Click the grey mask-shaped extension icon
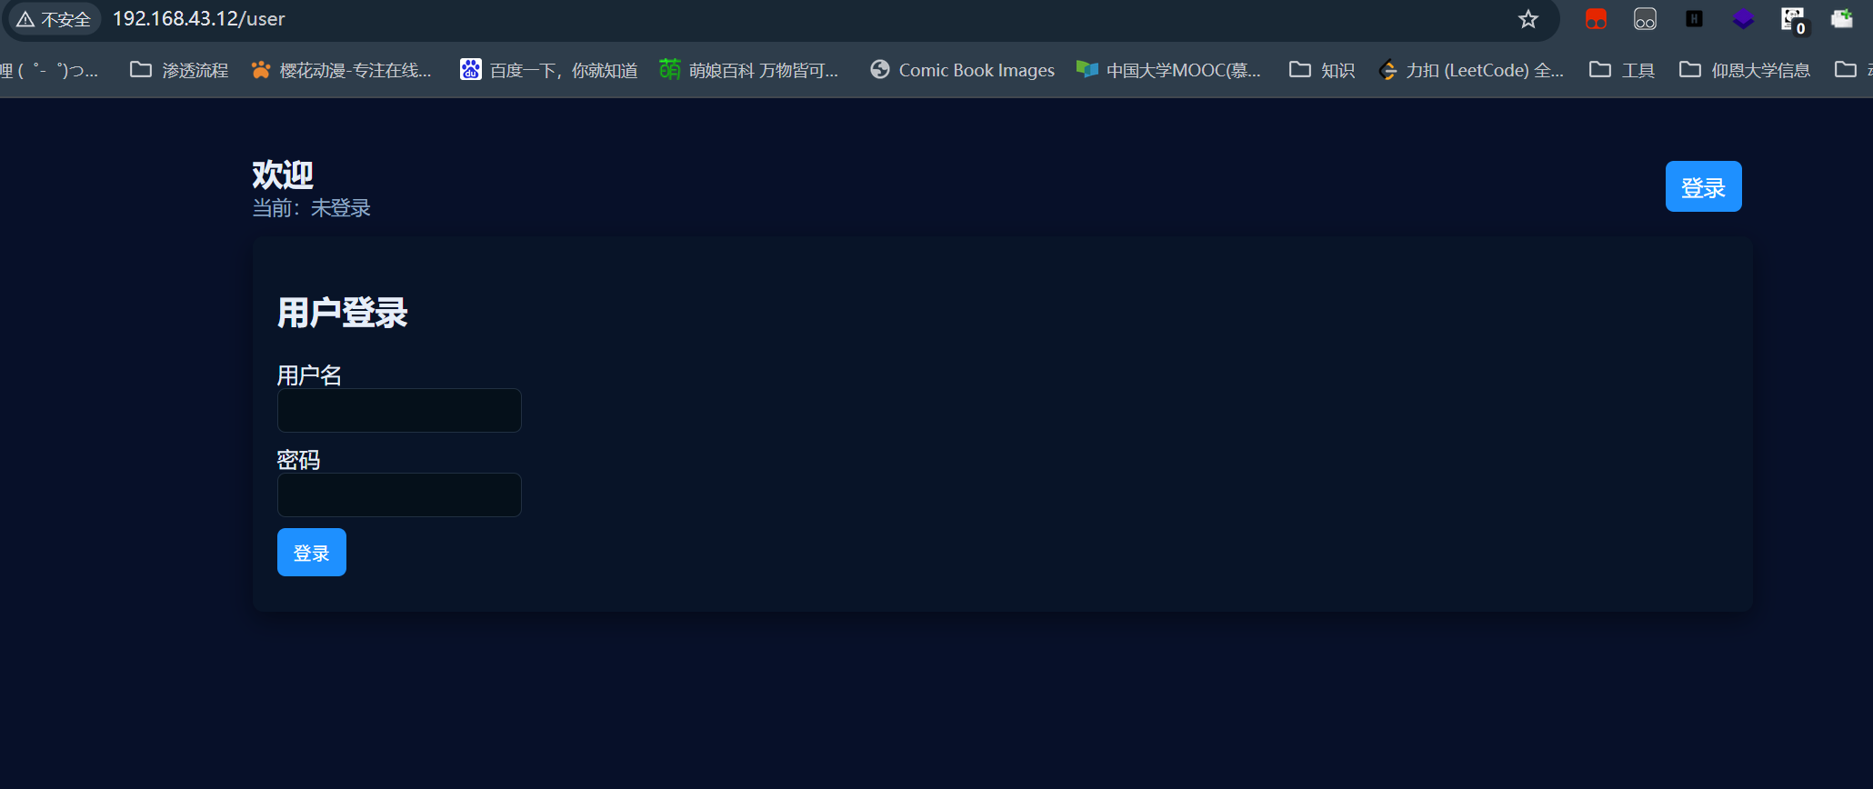 click(1645, 19)
